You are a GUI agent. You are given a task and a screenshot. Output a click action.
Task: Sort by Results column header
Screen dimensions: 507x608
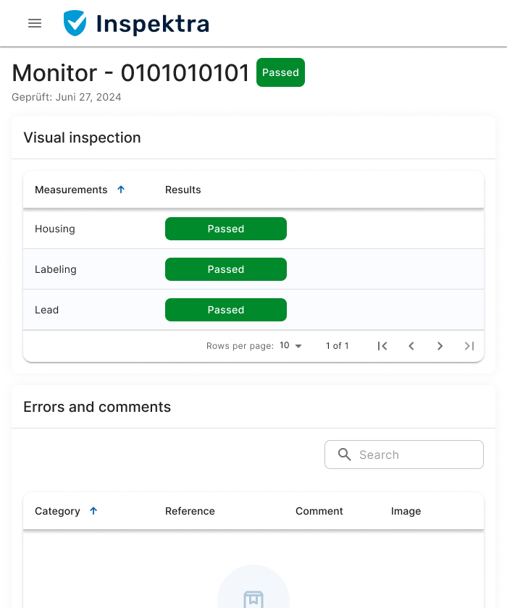183,190
